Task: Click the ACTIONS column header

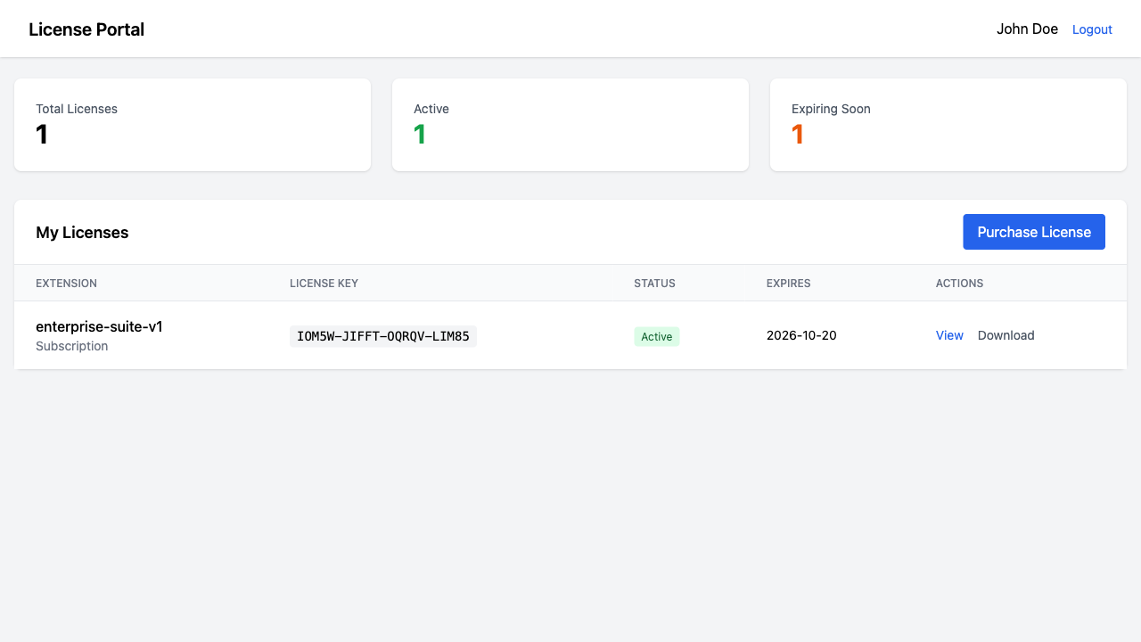Action: pyautogui.click(x=959, y=283)
